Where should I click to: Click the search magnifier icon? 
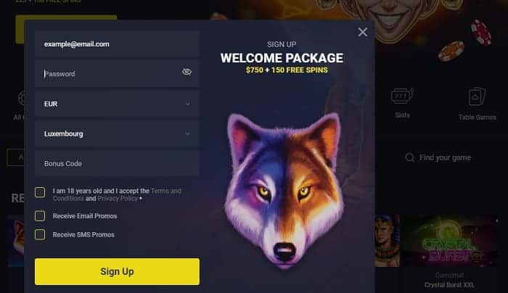tap(409, 157)
